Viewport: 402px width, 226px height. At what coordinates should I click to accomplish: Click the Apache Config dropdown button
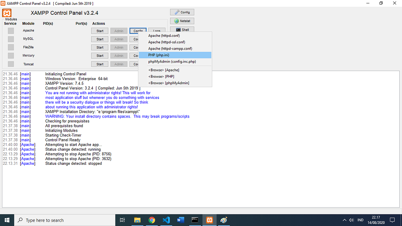(x=138, y=31)
